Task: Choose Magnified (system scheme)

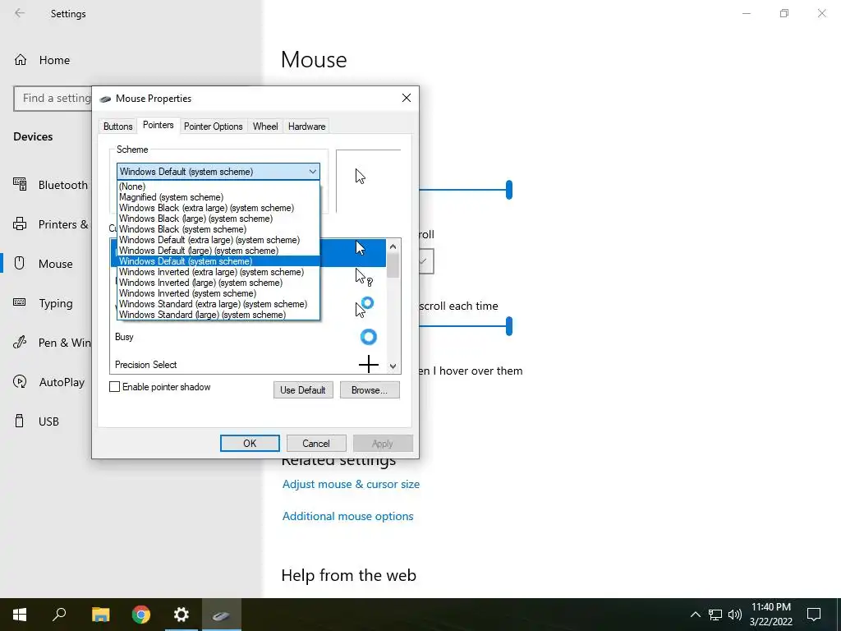Action: [x=218, y=197]
